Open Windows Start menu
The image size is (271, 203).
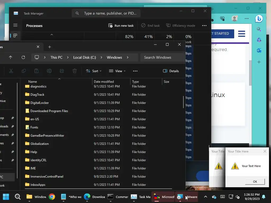point(6,197)
